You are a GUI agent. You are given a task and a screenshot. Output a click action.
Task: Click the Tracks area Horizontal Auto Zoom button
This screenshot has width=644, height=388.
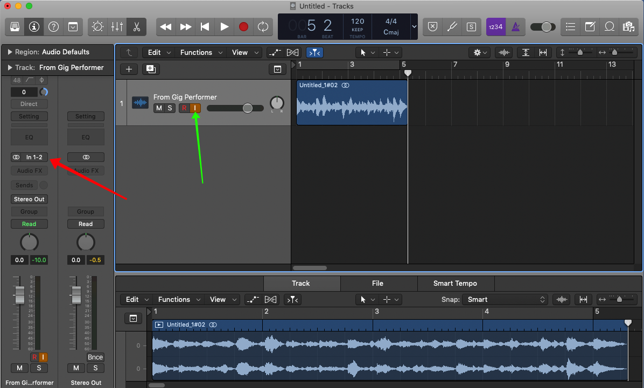(543, 53)
